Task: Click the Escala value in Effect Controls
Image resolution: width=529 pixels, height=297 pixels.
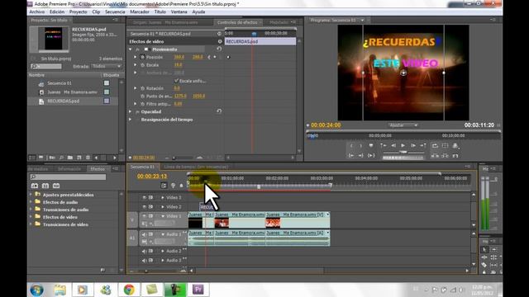Action: click(179, 65)
